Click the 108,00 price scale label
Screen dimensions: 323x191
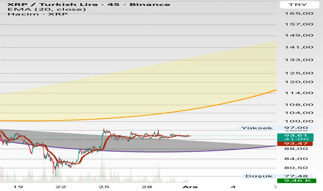coord(299,105)
